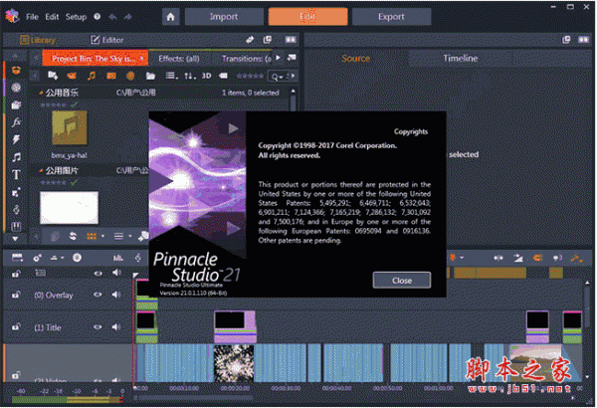Toggle lock on the Overlay track
Image resolution: width=597 pixels, height=408 pixels.
pyautogui.click(x=16, y=295)
